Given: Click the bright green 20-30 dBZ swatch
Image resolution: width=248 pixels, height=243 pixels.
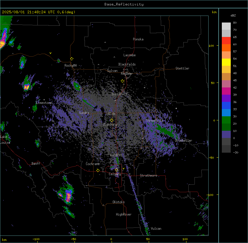Looking at the screenshot, I should [x=226, y=120].
